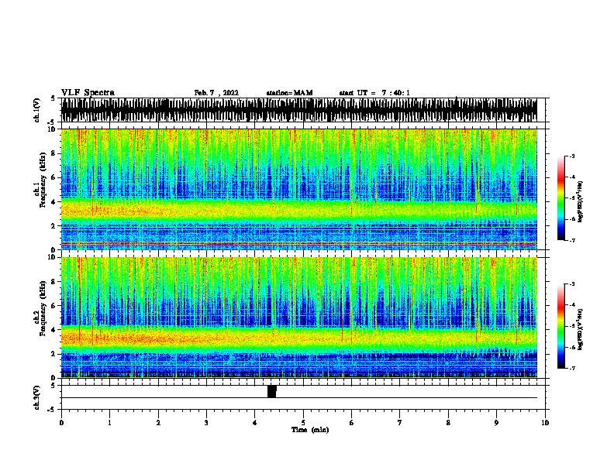Click the "0" tick on the Time axis
Screen dimensions: 614x474
point(61,423)
